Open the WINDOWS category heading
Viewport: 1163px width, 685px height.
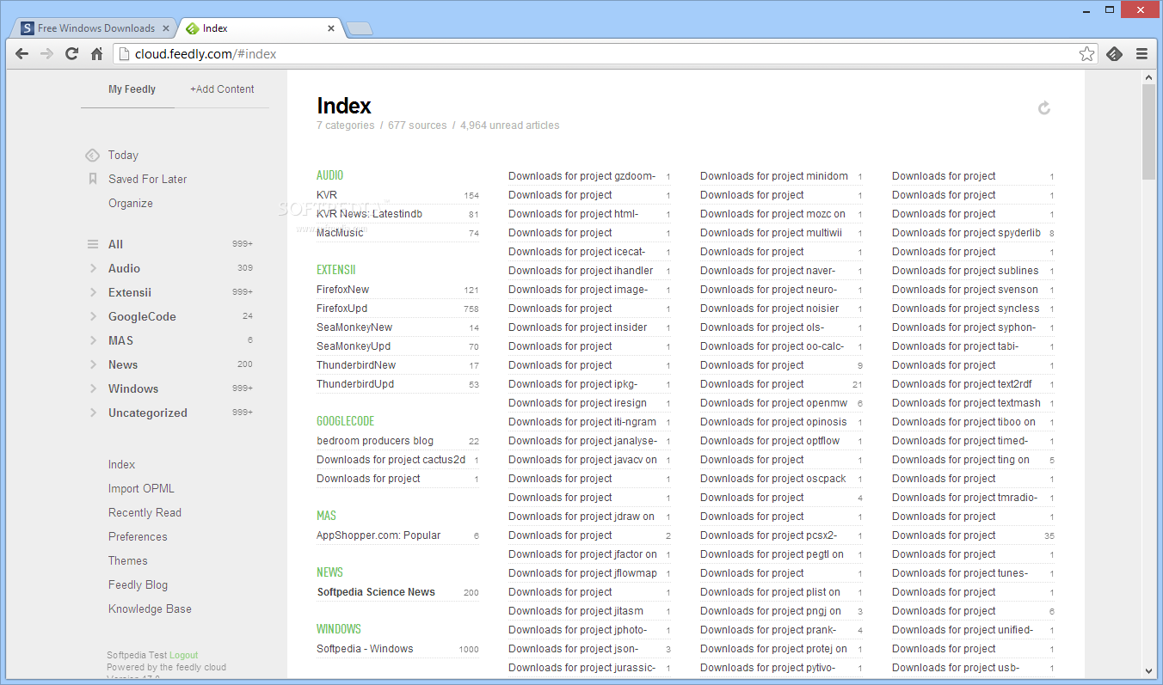(x=339, y=629)
